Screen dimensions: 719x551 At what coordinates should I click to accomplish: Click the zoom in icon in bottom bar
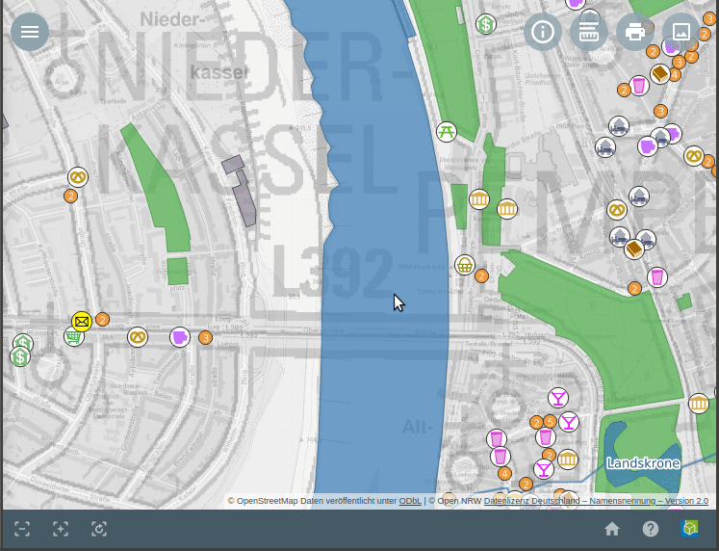[x=61, y=529]
